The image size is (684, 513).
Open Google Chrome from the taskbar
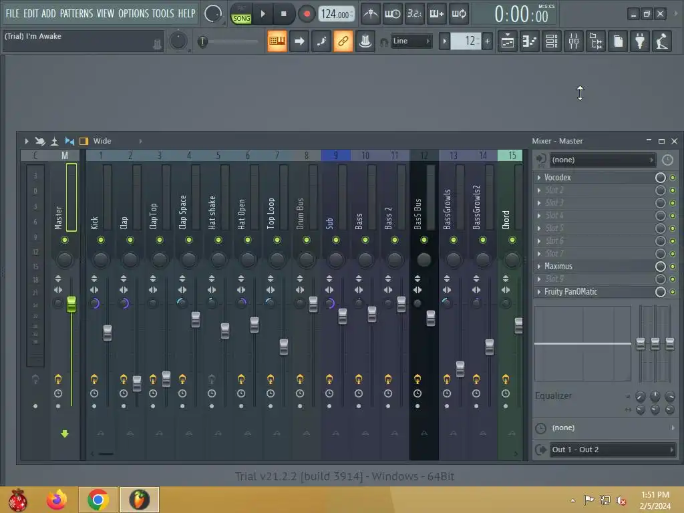(98, 500)
